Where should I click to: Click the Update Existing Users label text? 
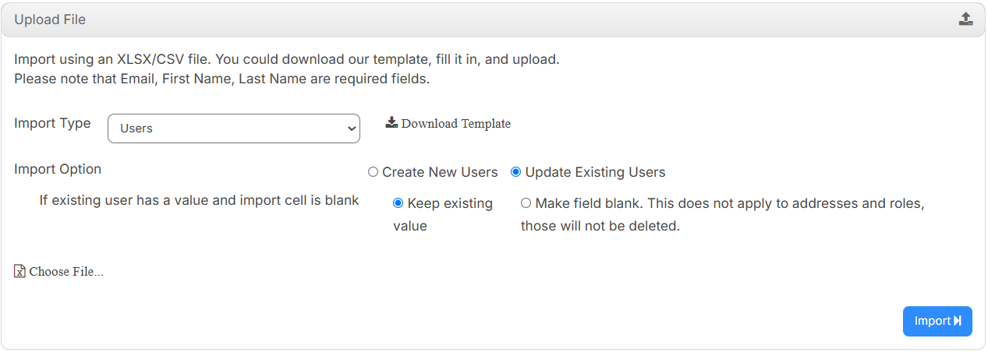pos(595,172)
